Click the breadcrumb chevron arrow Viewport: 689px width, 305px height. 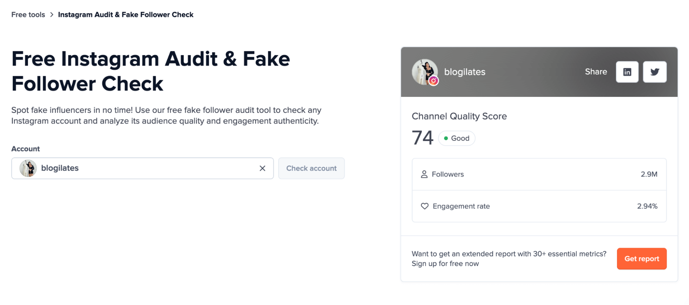52,14
